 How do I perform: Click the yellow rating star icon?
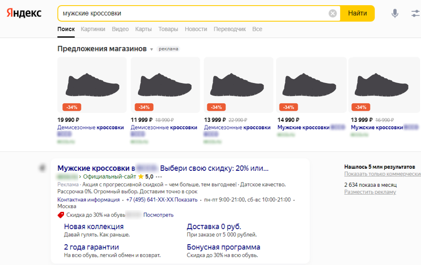click(141, 177)
